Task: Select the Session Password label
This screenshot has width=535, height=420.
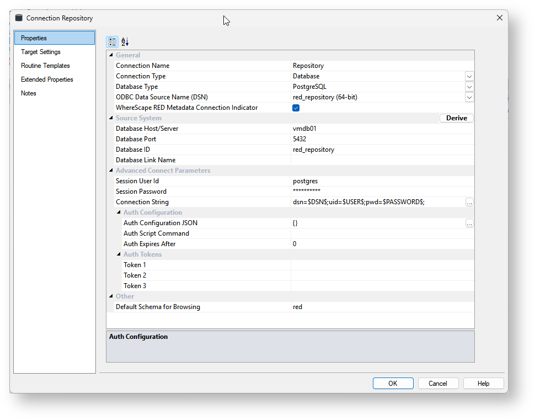Action: coord(141,192)
